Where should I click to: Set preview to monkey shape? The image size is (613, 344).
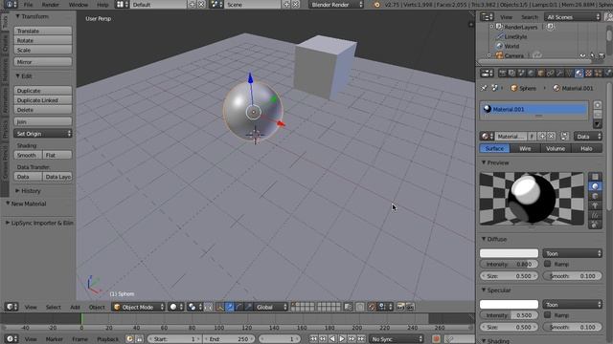[595, 205]
